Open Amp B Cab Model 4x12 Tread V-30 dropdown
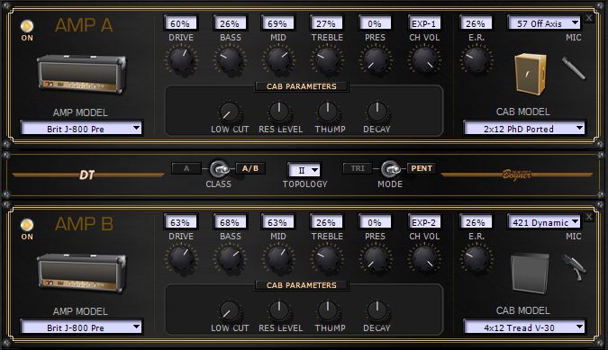The width and height of the screenshot is (608, 350). coord(524,328)
